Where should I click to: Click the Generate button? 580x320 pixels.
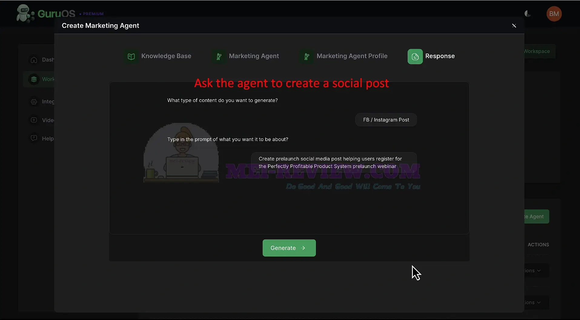tap(289, 248)
